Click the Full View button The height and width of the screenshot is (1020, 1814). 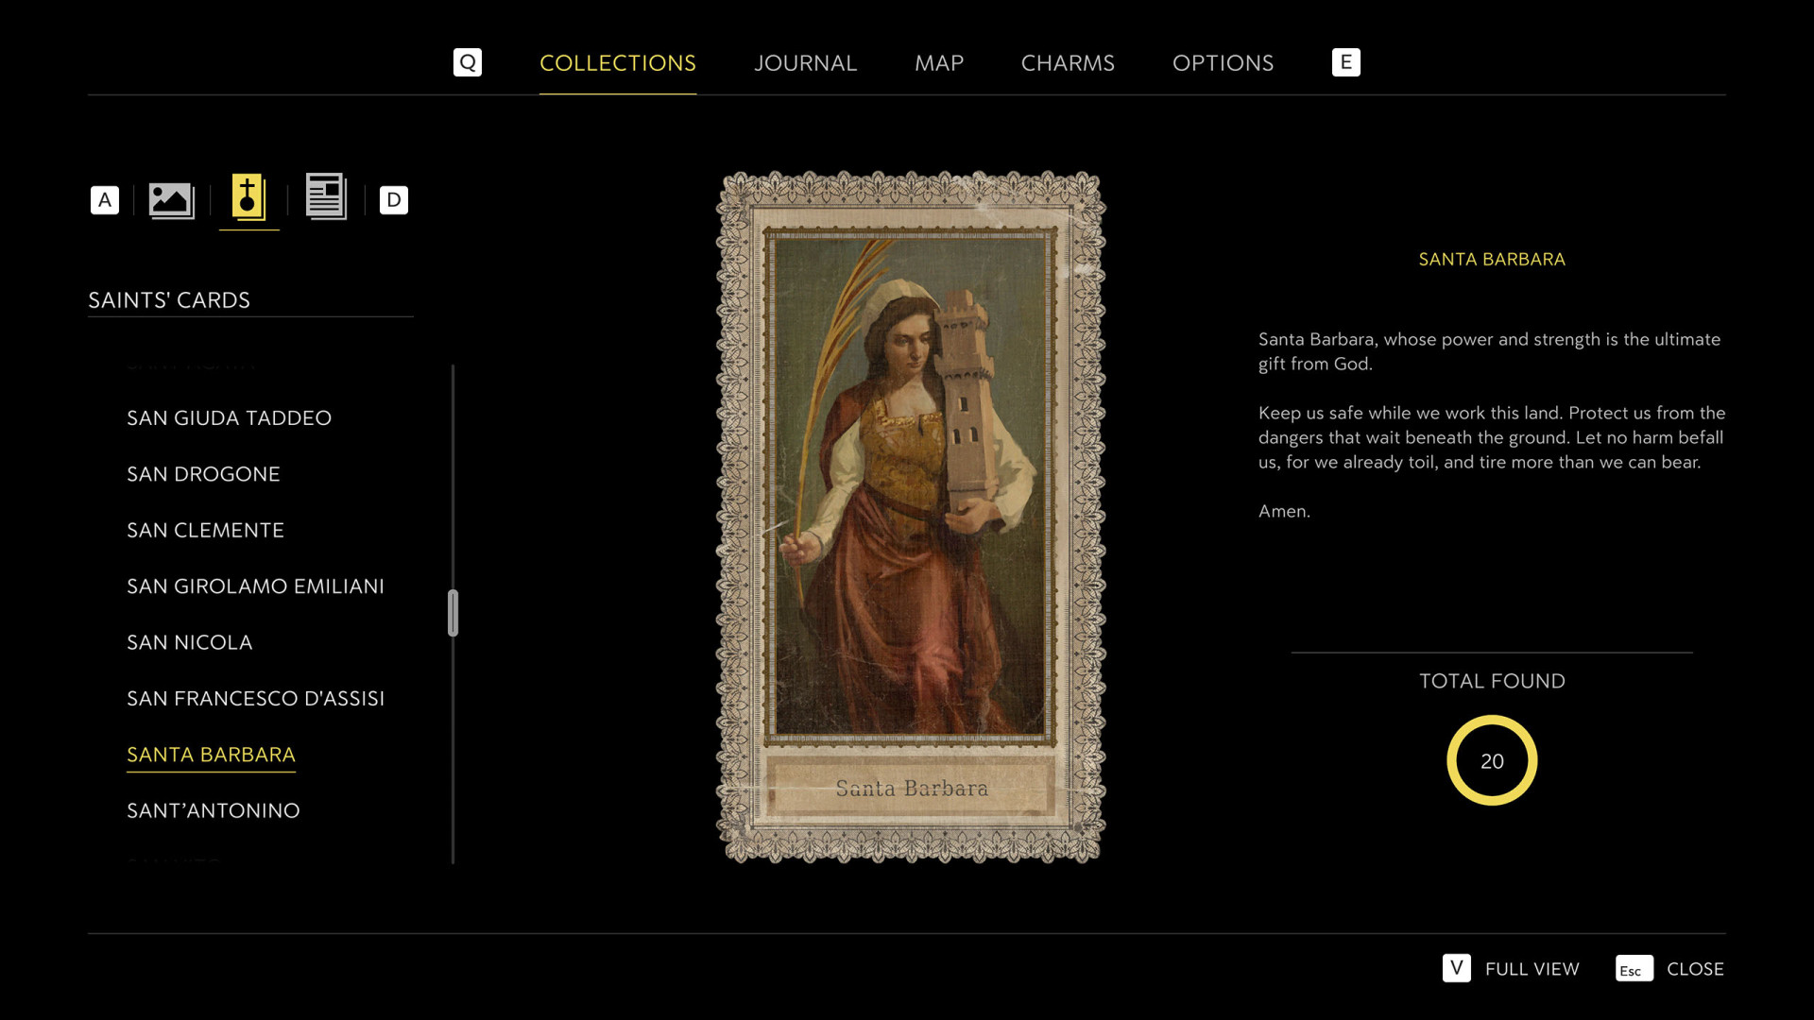point(1532,969)
